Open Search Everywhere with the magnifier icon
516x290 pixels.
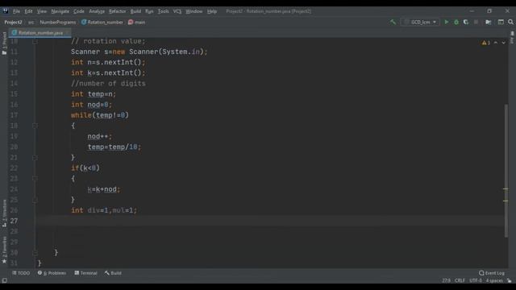[x=510, y=22]
